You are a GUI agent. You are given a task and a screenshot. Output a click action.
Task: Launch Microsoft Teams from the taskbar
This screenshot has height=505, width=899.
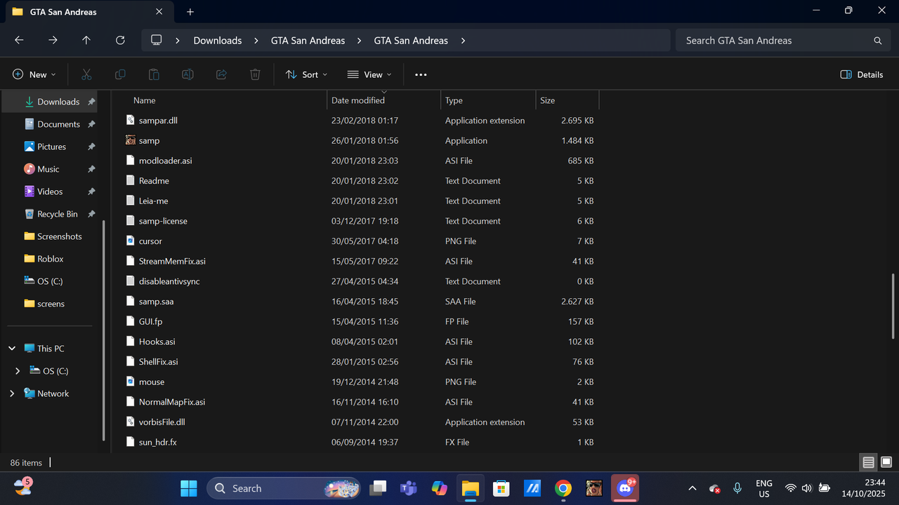pyautogui.click(x=409, y=488)
